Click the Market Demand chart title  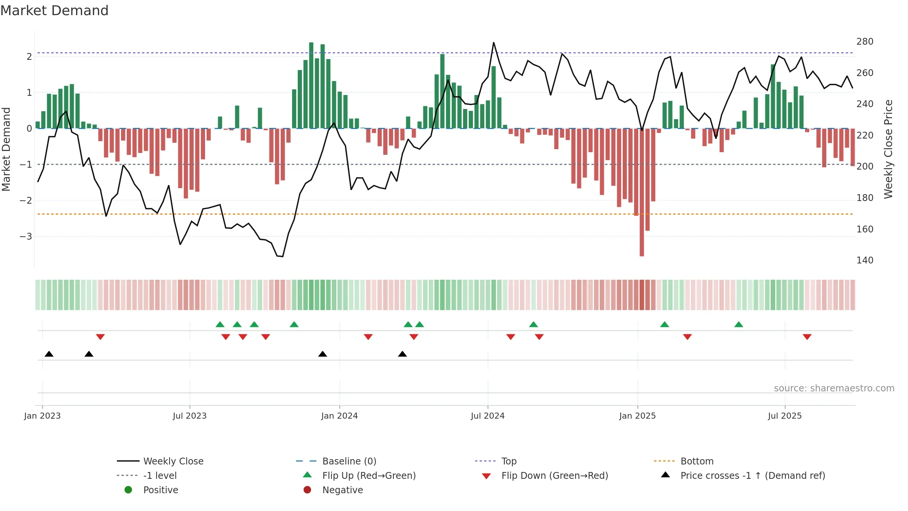[54, 11]
